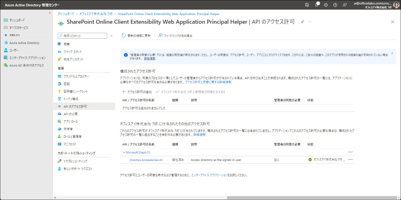Open ellipsis menu for Directory.AccessAsUser.All row
Viewport: 401px width, 200px height.
(350, 159)
